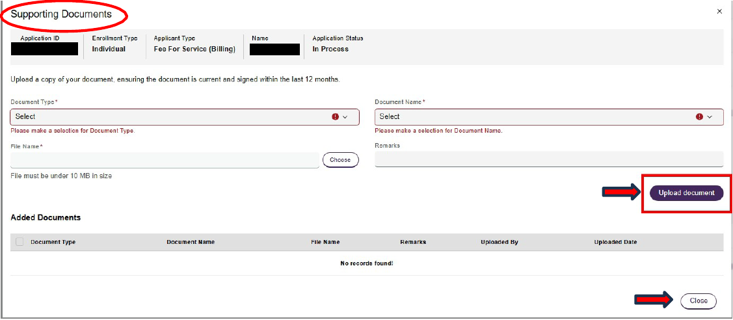Click the File Name column header

tap(325, 242)
